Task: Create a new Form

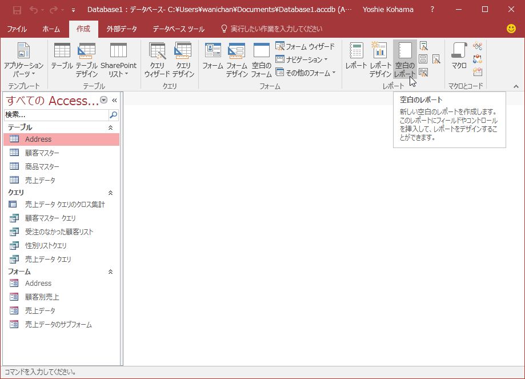Action: pos(213,56)
